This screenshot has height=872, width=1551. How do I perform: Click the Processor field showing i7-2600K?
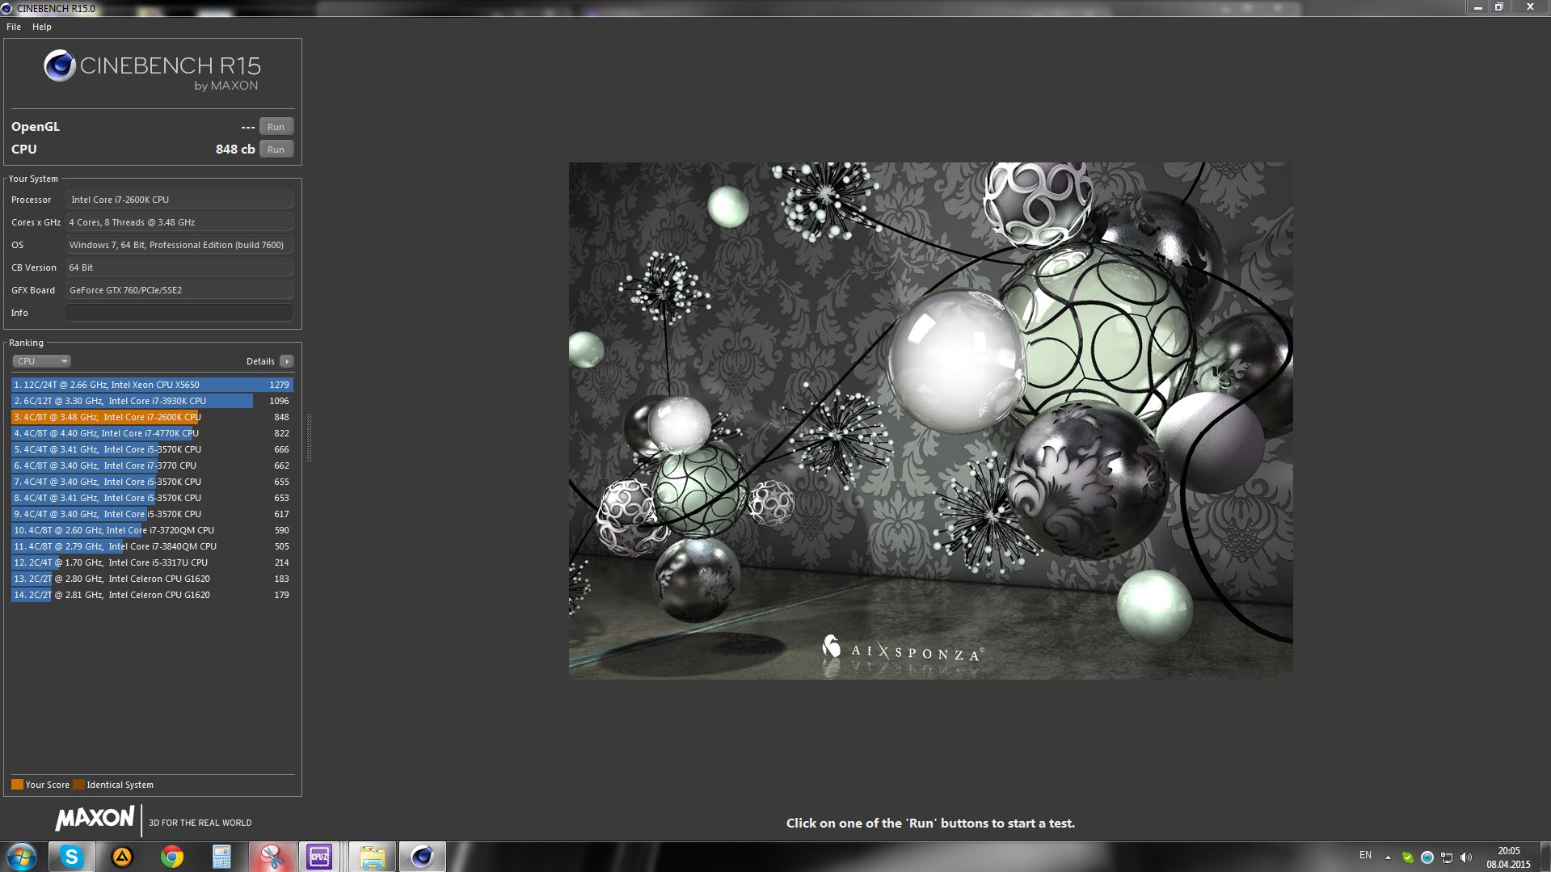tap(179, 200)
